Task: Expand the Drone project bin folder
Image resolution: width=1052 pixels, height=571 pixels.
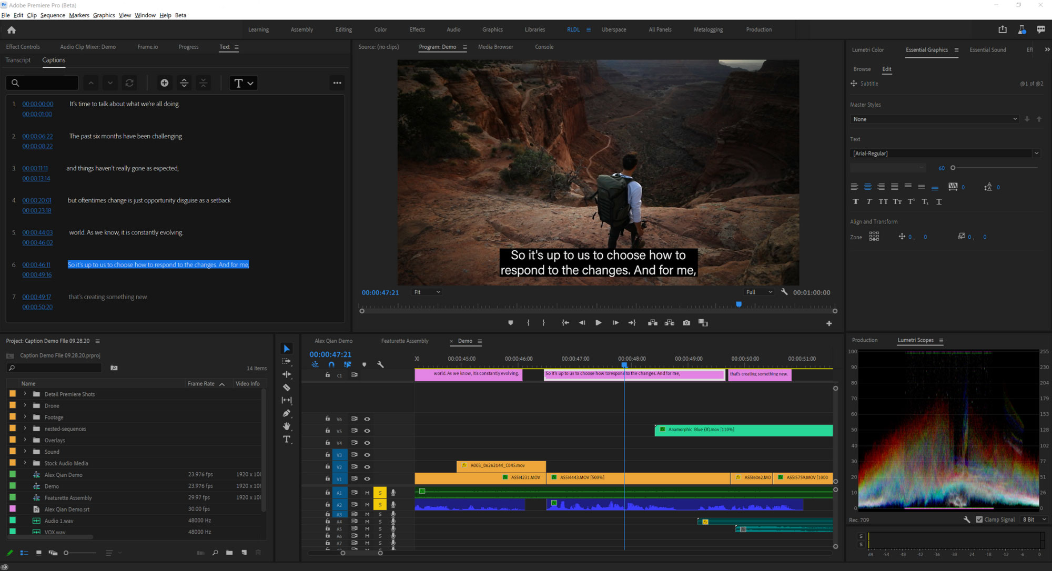Action: tap(24, 406)
